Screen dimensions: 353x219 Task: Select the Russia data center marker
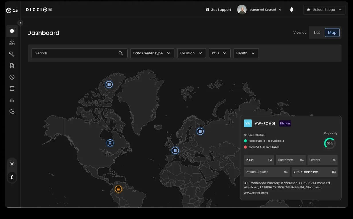(200, 131)
